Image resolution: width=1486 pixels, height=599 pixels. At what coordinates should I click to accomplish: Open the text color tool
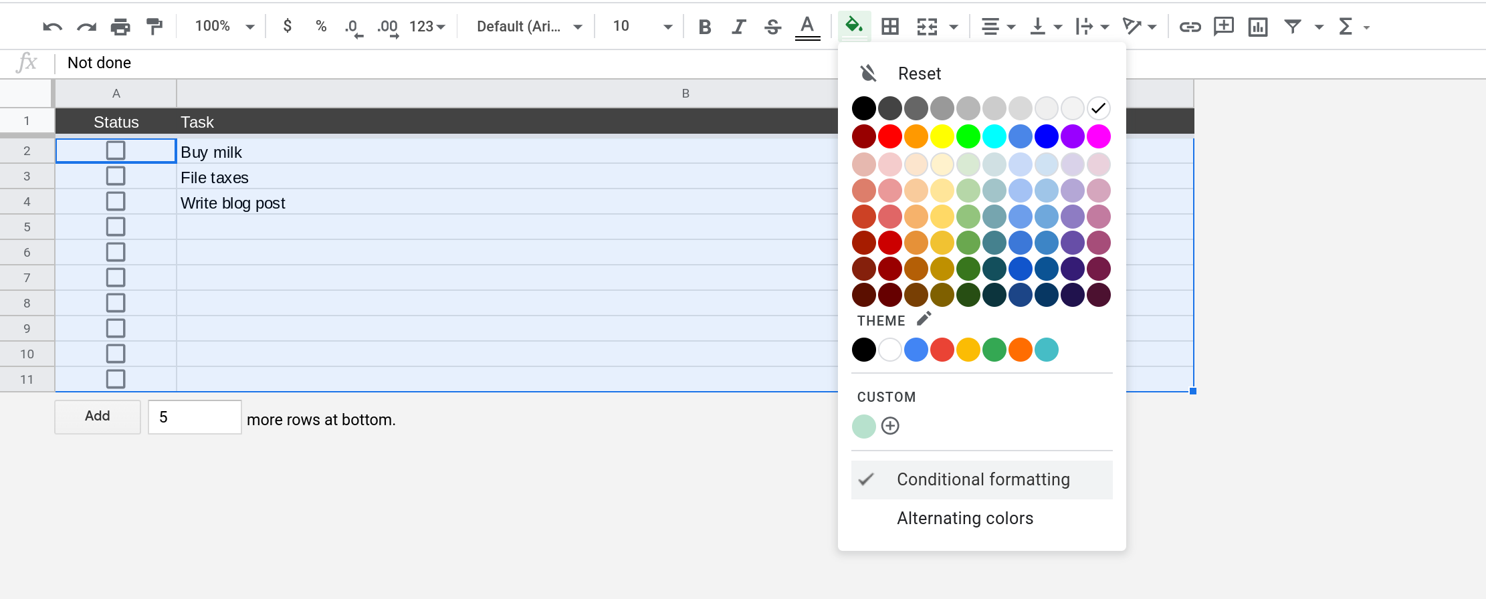pyautogui.click(x=807, y=27)
